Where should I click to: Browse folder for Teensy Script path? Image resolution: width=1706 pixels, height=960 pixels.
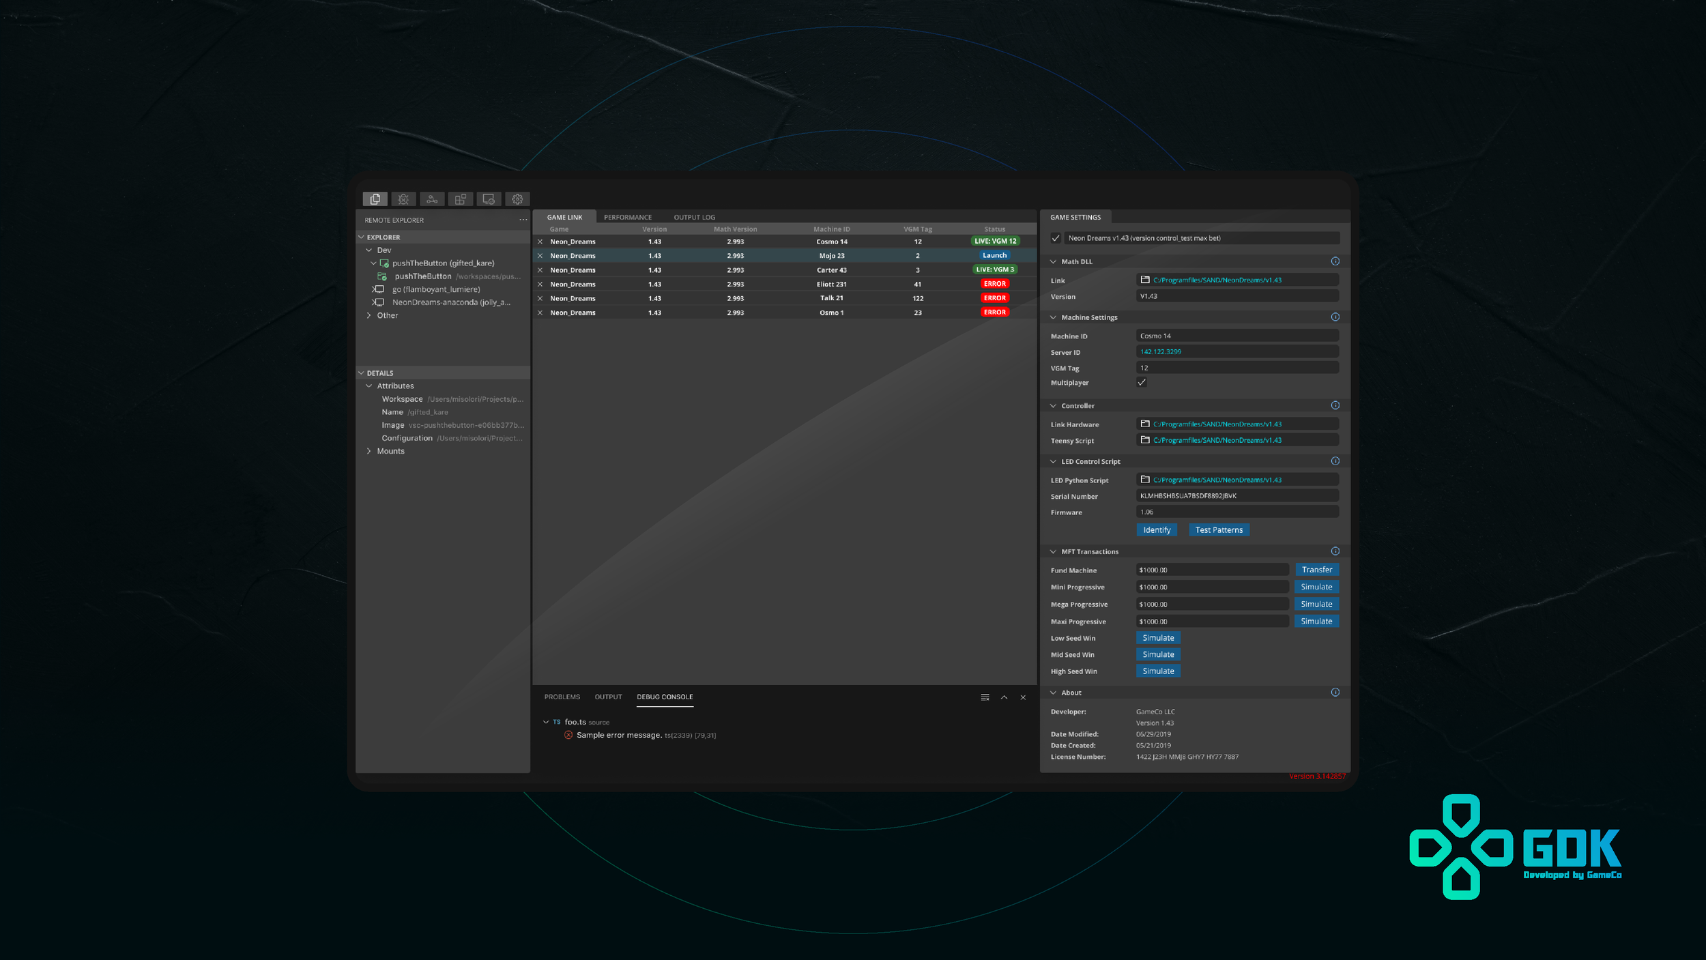tap(1145, 440)
